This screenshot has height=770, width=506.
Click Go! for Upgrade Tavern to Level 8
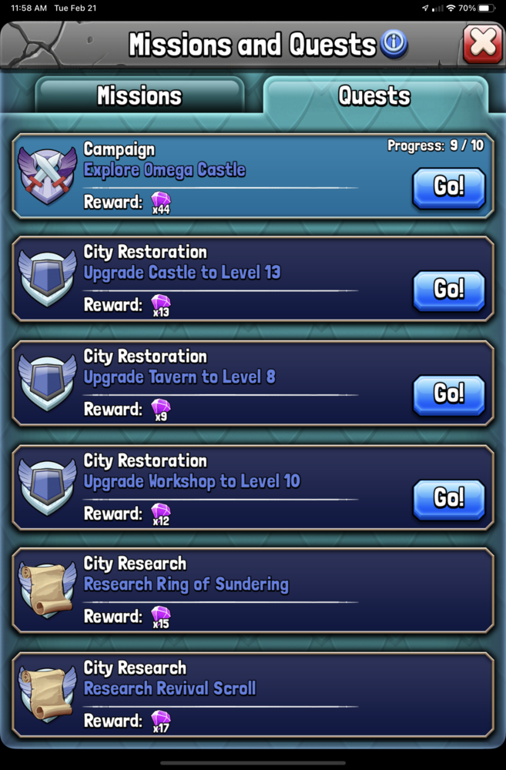(x=448, y=394)
